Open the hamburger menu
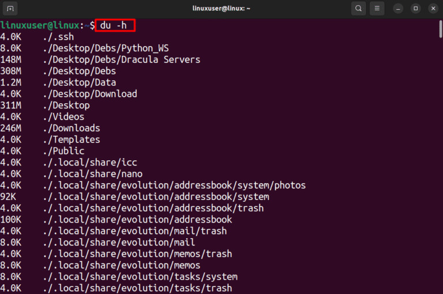The height and width of the screenshot is (294, 443). click(x=377, y=9)
